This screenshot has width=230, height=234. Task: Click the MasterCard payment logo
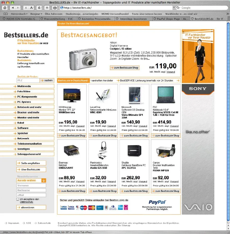91,207
